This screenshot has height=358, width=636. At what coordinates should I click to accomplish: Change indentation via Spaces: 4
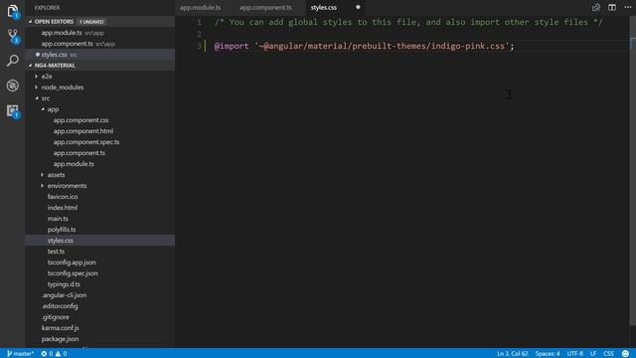(x=548, y=354)
